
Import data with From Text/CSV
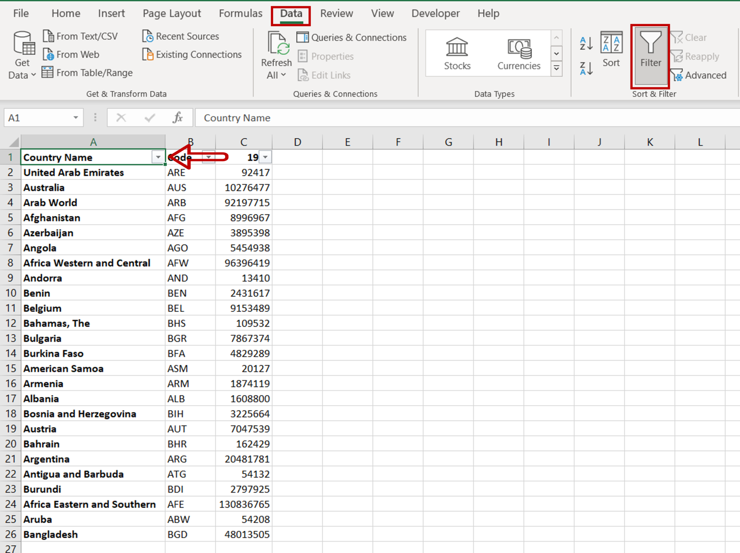click(81, 36)
